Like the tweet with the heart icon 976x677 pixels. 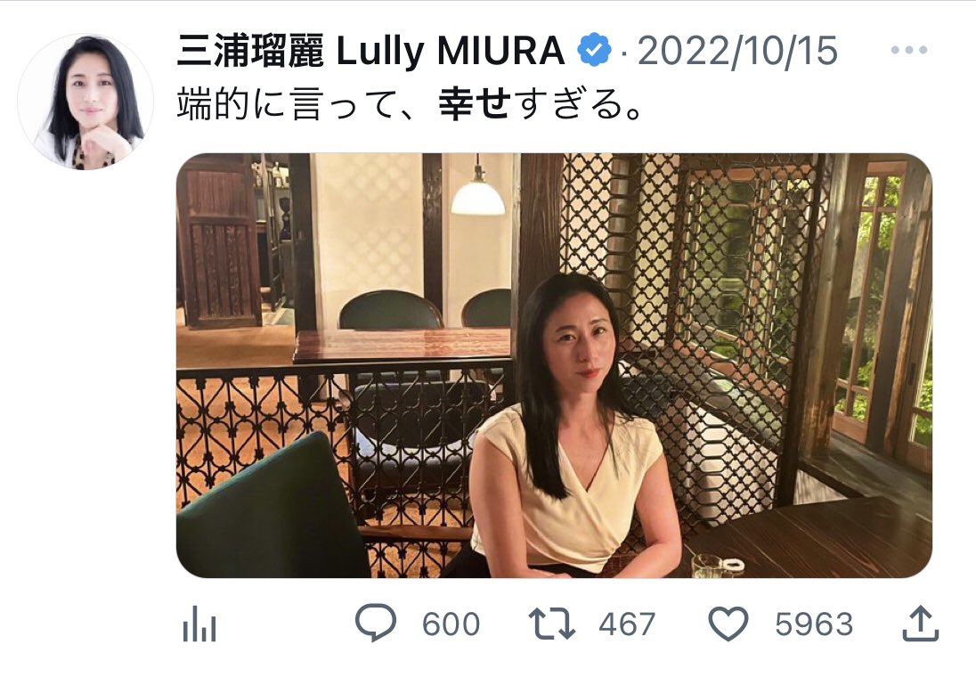pyautogui.click(x=728, y=624)
